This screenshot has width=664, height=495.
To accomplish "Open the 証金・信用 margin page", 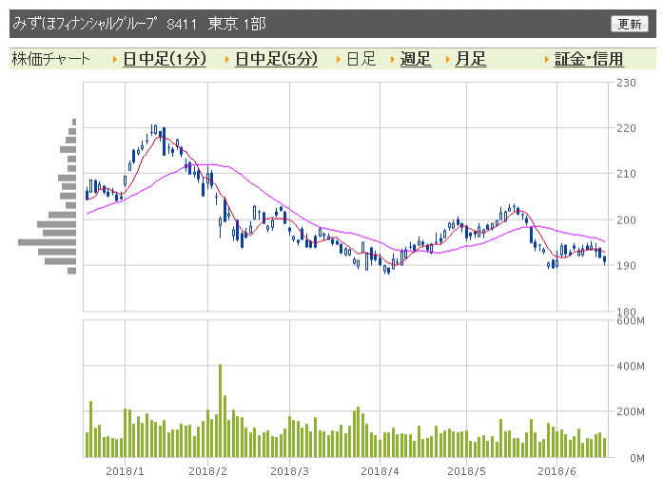I will pos(589,59).
